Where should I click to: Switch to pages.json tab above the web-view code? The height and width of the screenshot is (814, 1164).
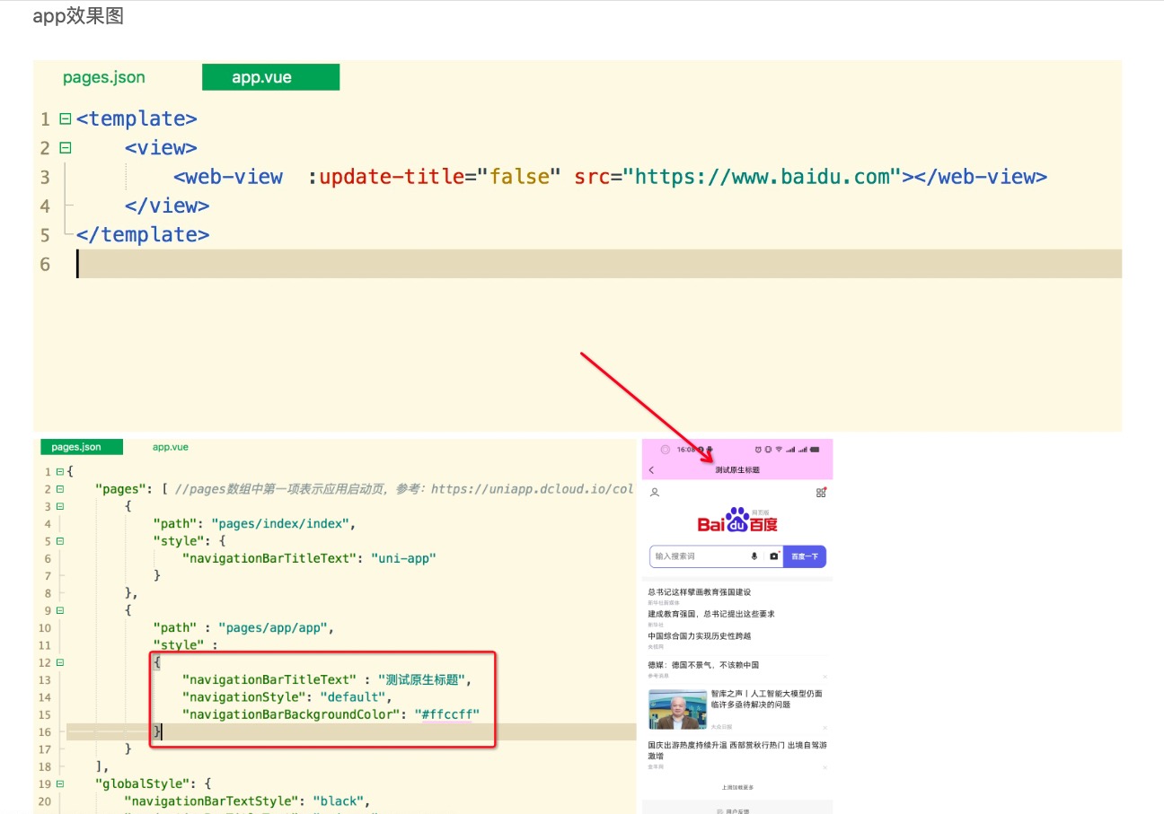(104, 77)
